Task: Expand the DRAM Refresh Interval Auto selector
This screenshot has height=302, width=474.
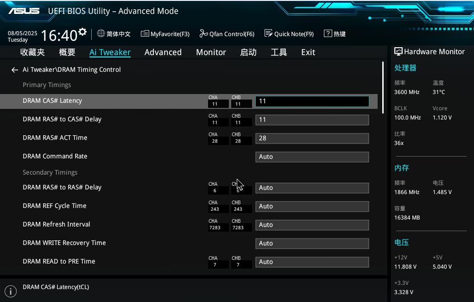Action: pos(312,225)
